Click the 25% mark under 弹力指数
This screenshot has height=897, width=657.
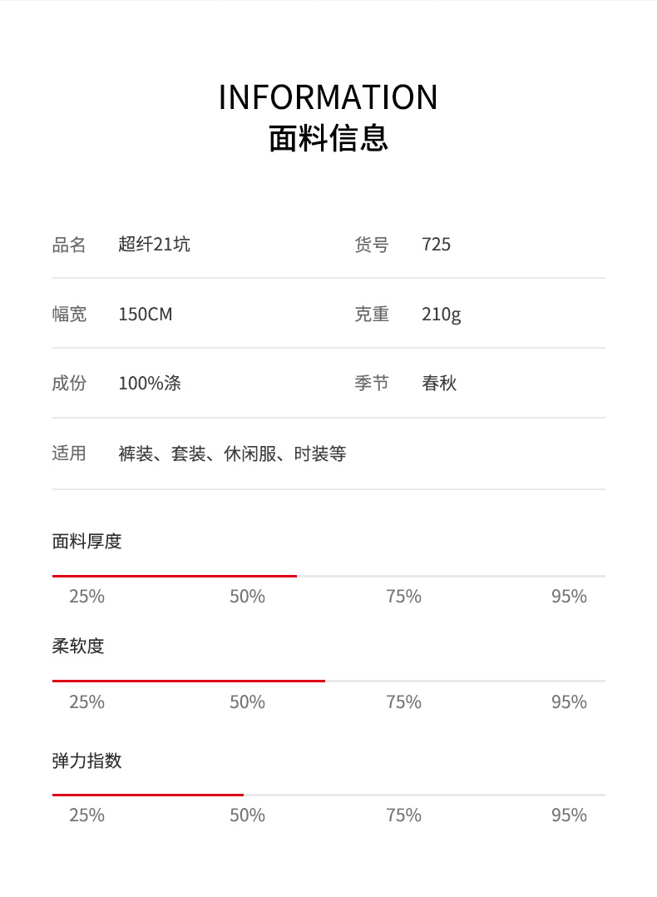pos(86,815)
